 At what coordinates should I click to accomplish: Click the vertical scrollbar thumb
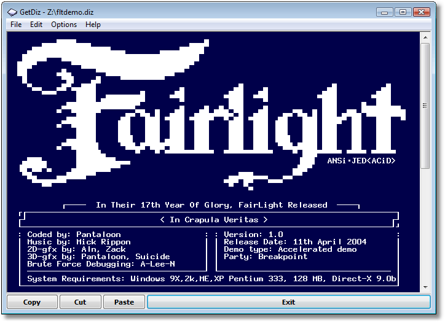click(425, 104)
